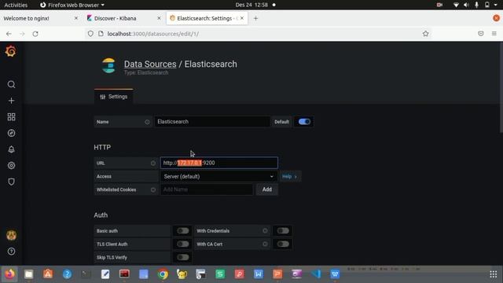Screen dimensions: 503x283
Task: Open Ubuntu Software from the dock
Action: click(48, 274)
